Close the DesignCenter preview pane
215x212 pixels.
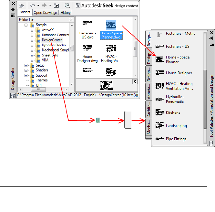point(135,81)
